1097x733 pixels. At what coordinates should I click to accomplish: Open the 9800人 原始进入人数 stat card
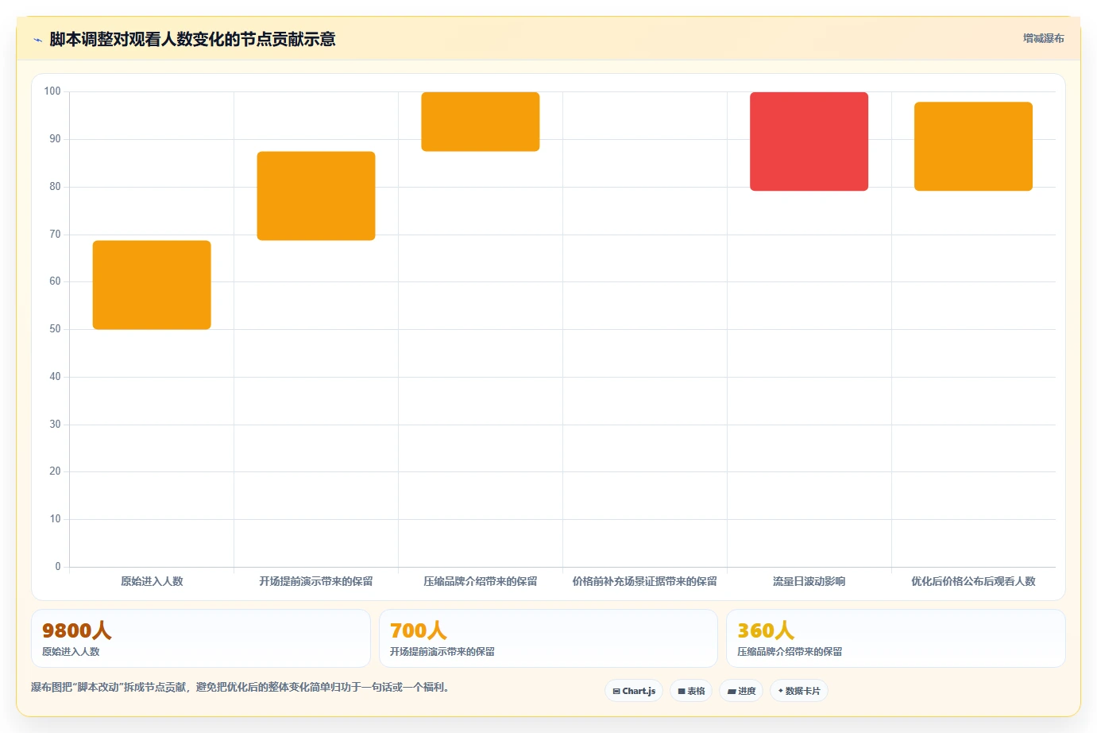coord(201,638)
